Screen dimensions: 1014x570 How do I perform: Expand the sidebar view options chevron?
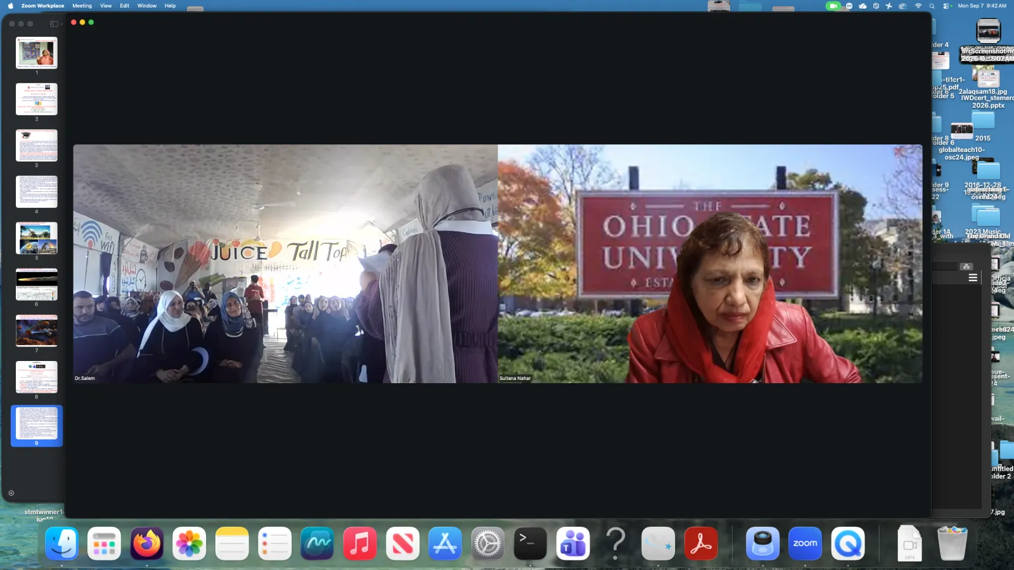[x=61, y=24]
